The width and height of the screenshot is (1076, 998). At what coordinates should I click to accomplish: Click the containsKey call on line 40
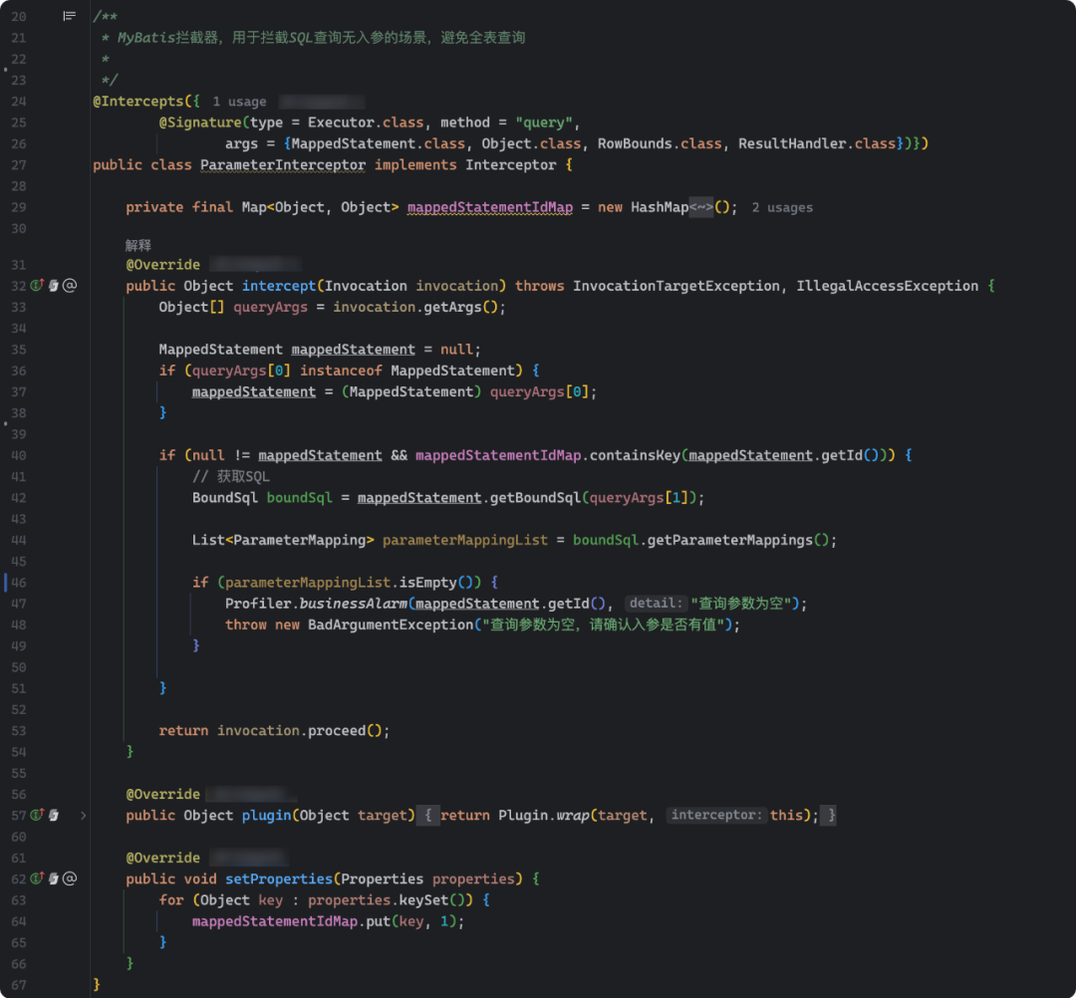click(x=636, y=455)
